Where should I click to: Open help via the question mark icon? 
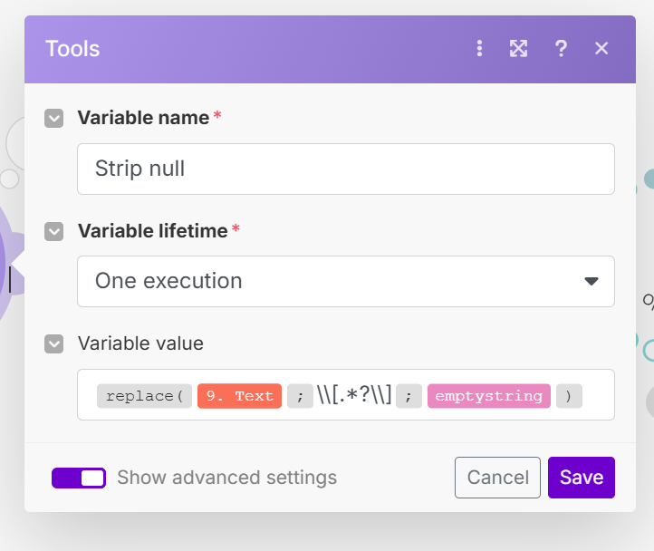561,49
